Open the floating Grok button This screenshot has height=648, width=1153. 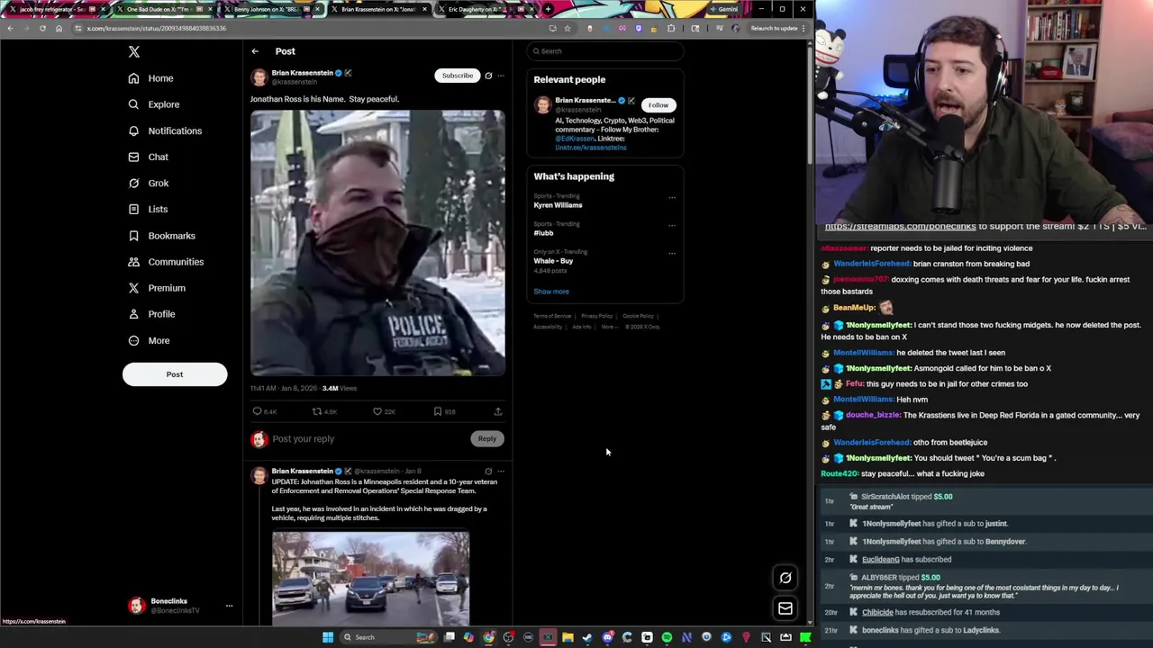point(785,578)
